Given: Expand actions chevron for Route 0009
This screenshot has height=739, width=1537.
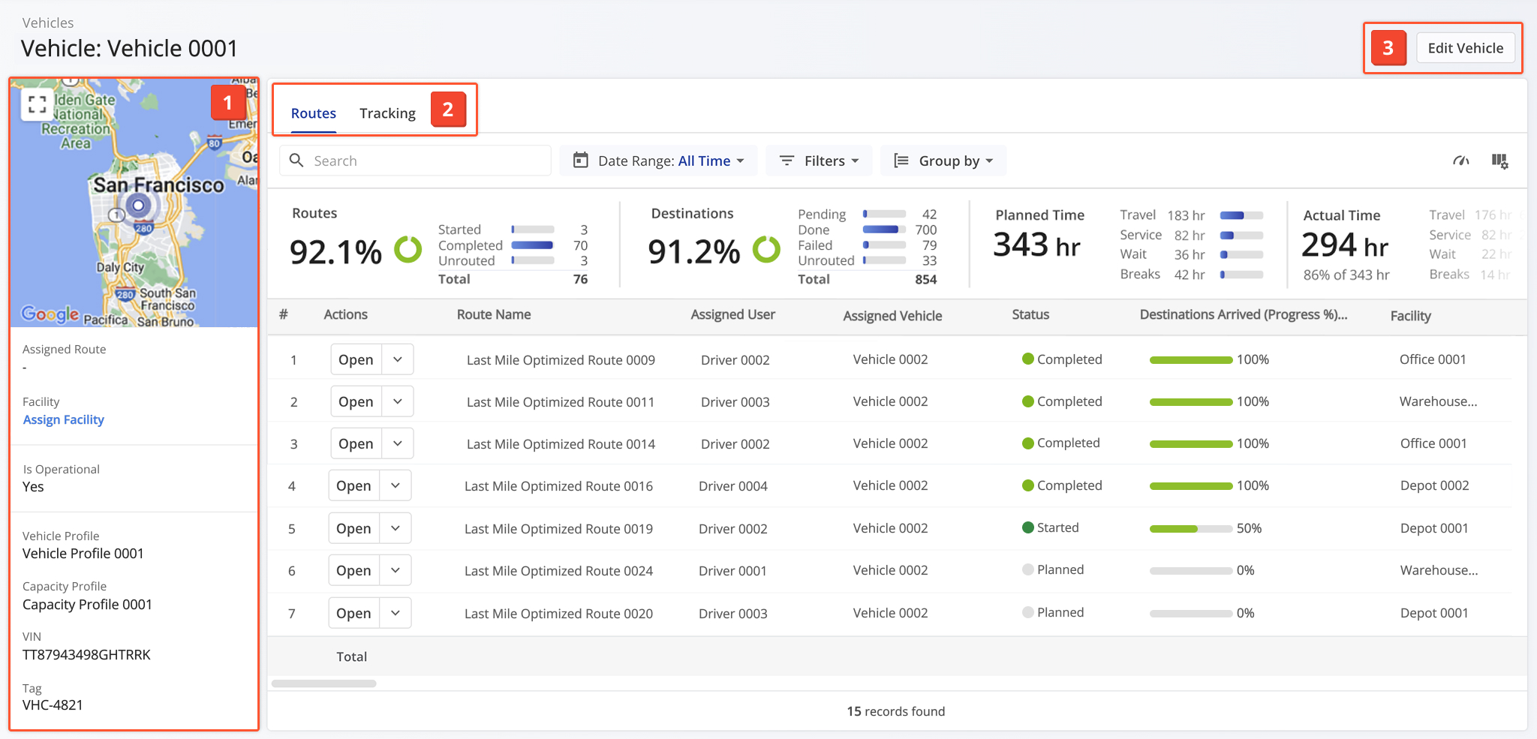Looking at the screenshot, I should (x=398, y=359).
